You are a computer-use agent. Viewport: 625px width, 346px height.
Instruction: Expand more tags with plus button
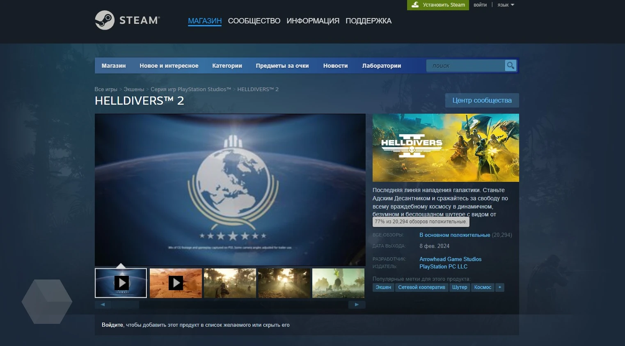click(x=499, y=287)
